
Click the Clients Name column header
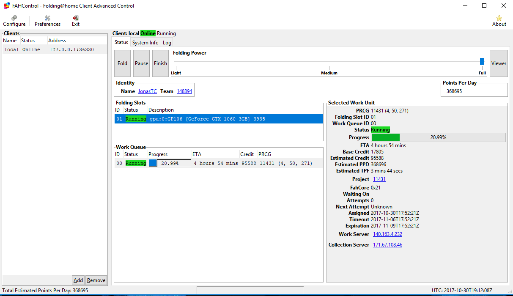pyautogui.click(x=11, y=41)
